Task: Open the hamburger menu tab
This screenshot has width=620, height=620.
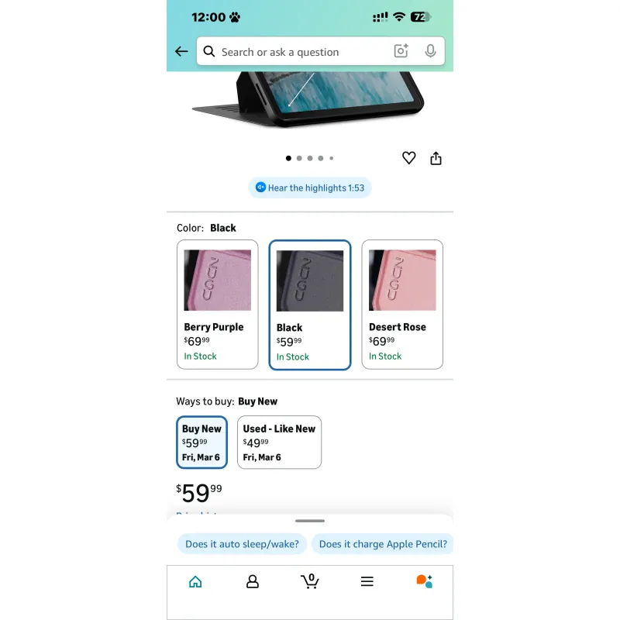Action: point(367,581)
